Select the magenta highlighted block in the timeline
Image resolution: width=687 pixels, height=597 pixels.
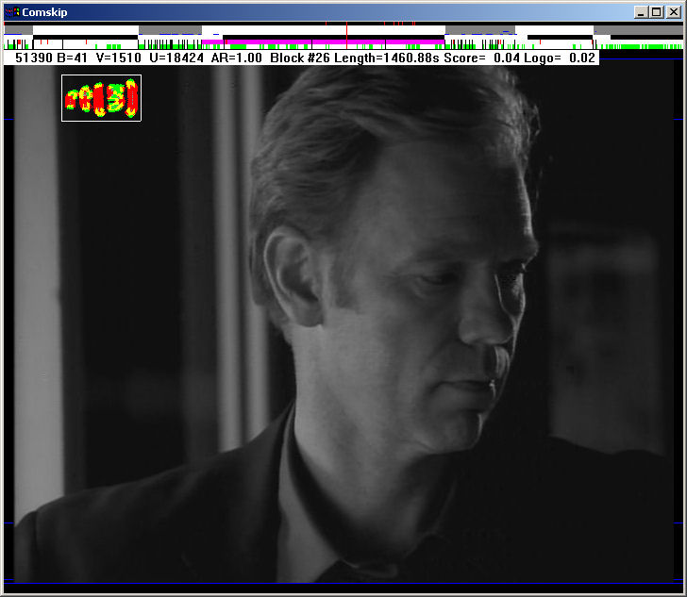[323, 41]
